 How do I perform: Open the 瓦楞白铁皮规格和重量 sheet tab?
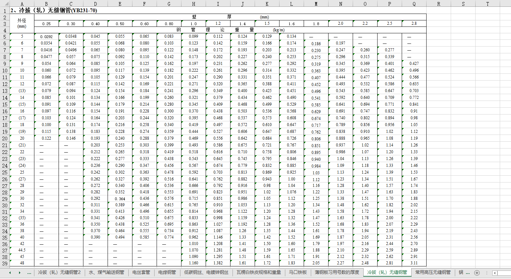pos(259,273)
